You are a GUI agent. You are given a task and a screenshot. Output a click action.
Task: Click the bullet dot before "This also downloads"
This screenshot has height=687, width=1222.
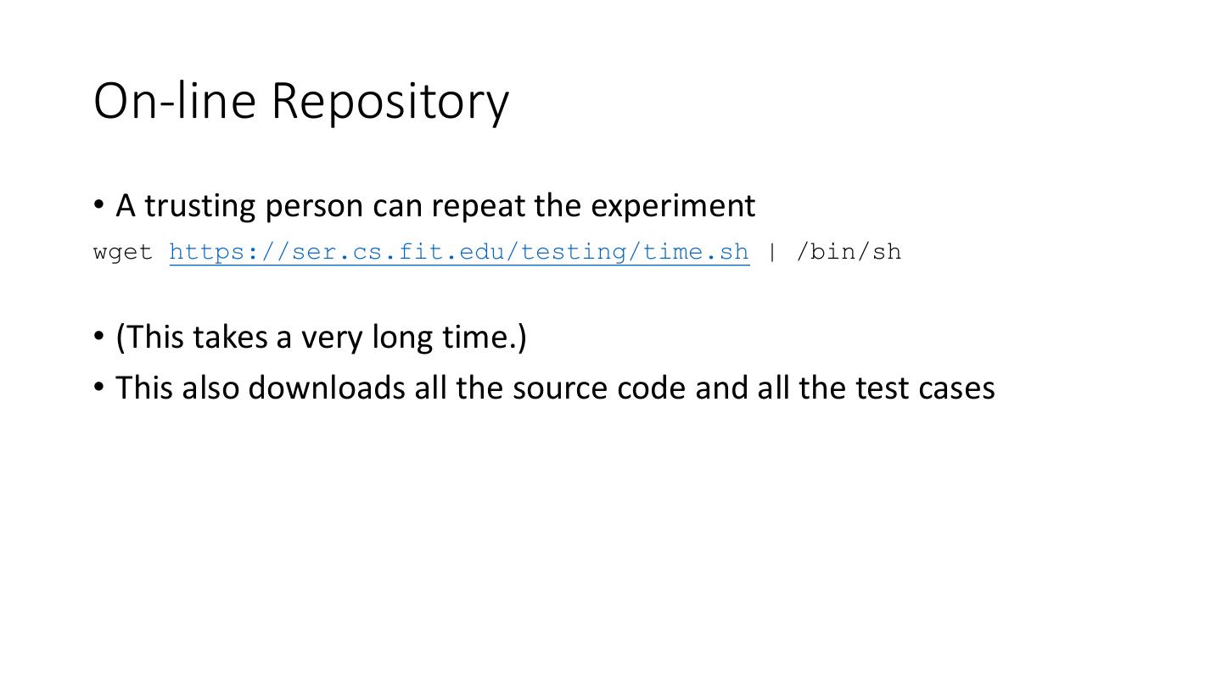[99, 387]
